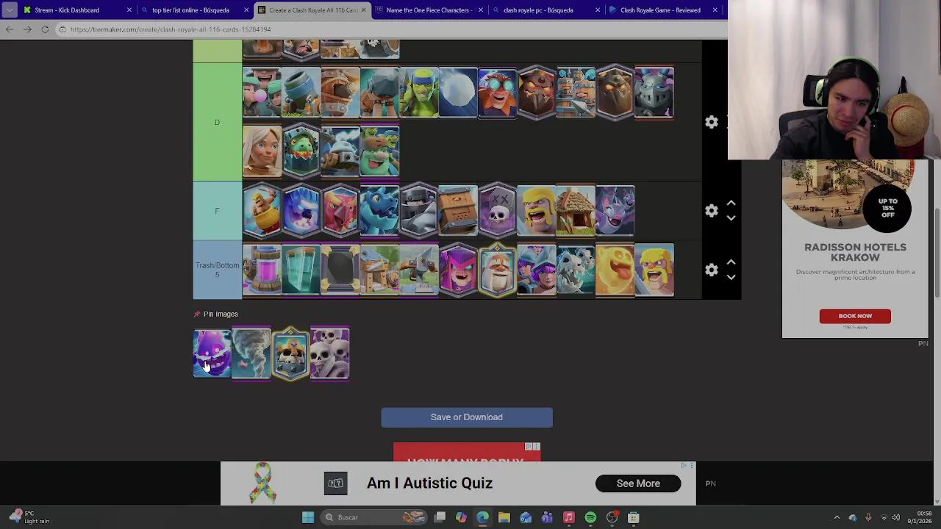This screenshot has width=941, height=529.
Task: Pick the purple spirit card from unranked images
Action: [x=212, y=353]
